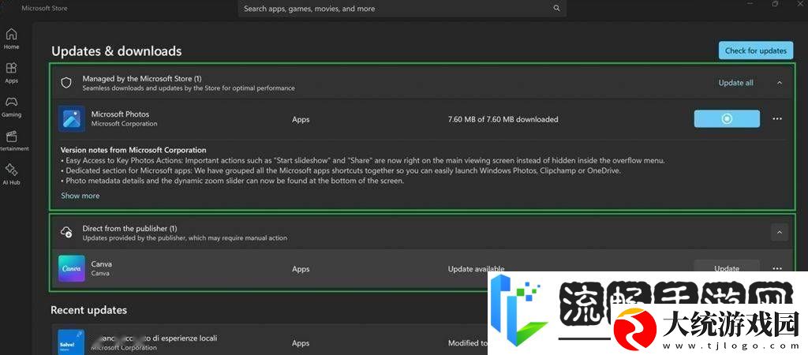Click the 7.60 MB of 7.60 MB downloaded status

(x=503, y=119)
